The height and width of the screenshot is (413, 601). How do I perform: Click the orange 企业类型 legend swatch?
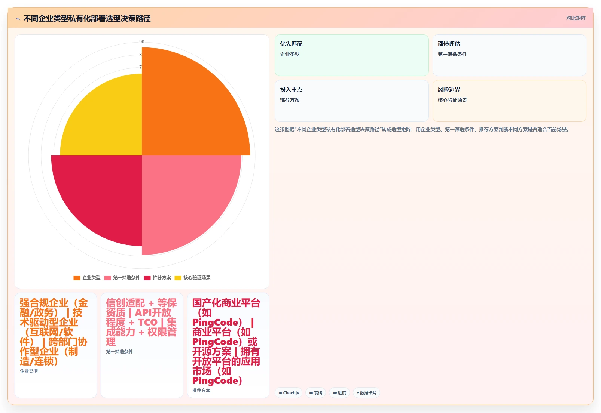[77, 278]
